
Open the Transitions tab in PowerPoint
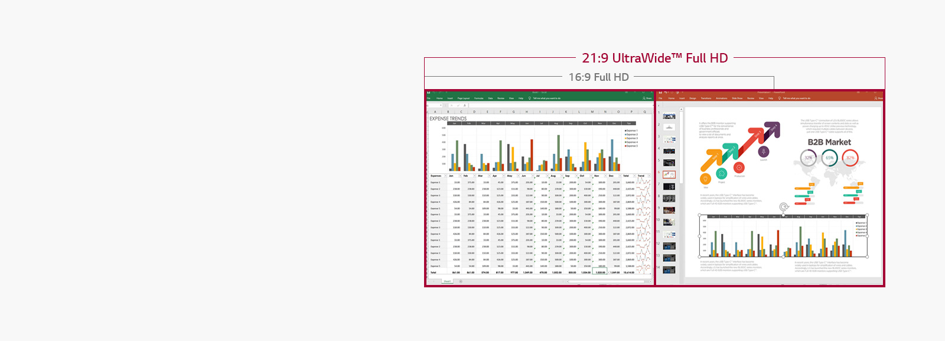[706, 99]
